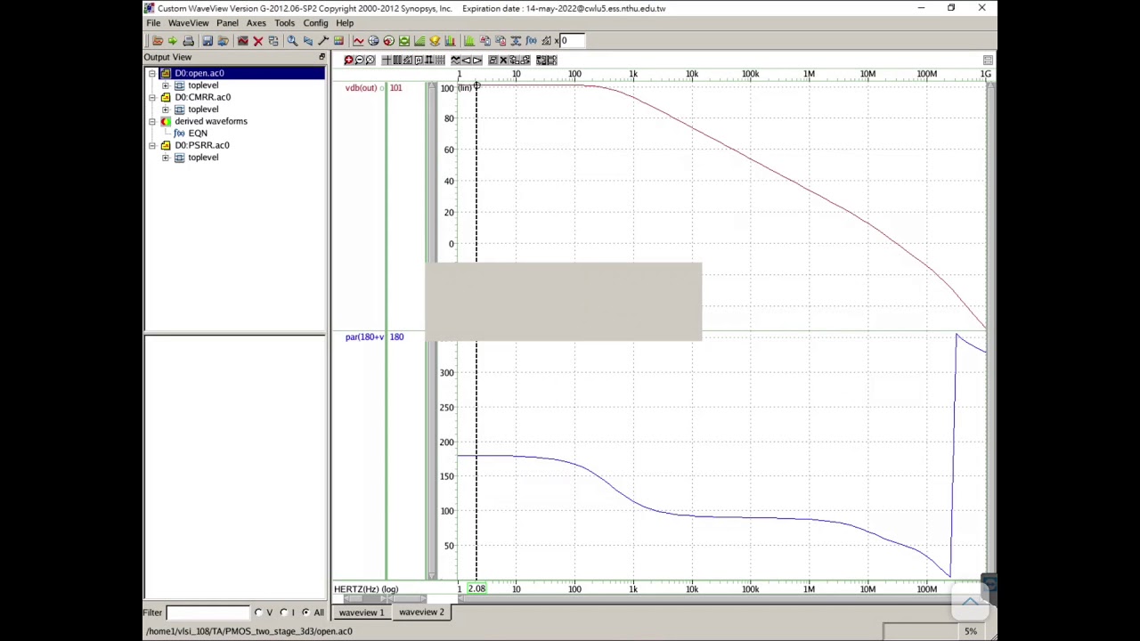Screen dimensions: 1140x641
Task: Click the red X delete icon
Action: [x=258, y=40]
